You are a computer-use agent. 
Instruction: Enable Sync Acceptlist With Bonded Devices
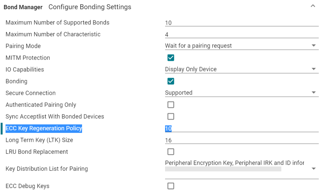pos(171,116)
